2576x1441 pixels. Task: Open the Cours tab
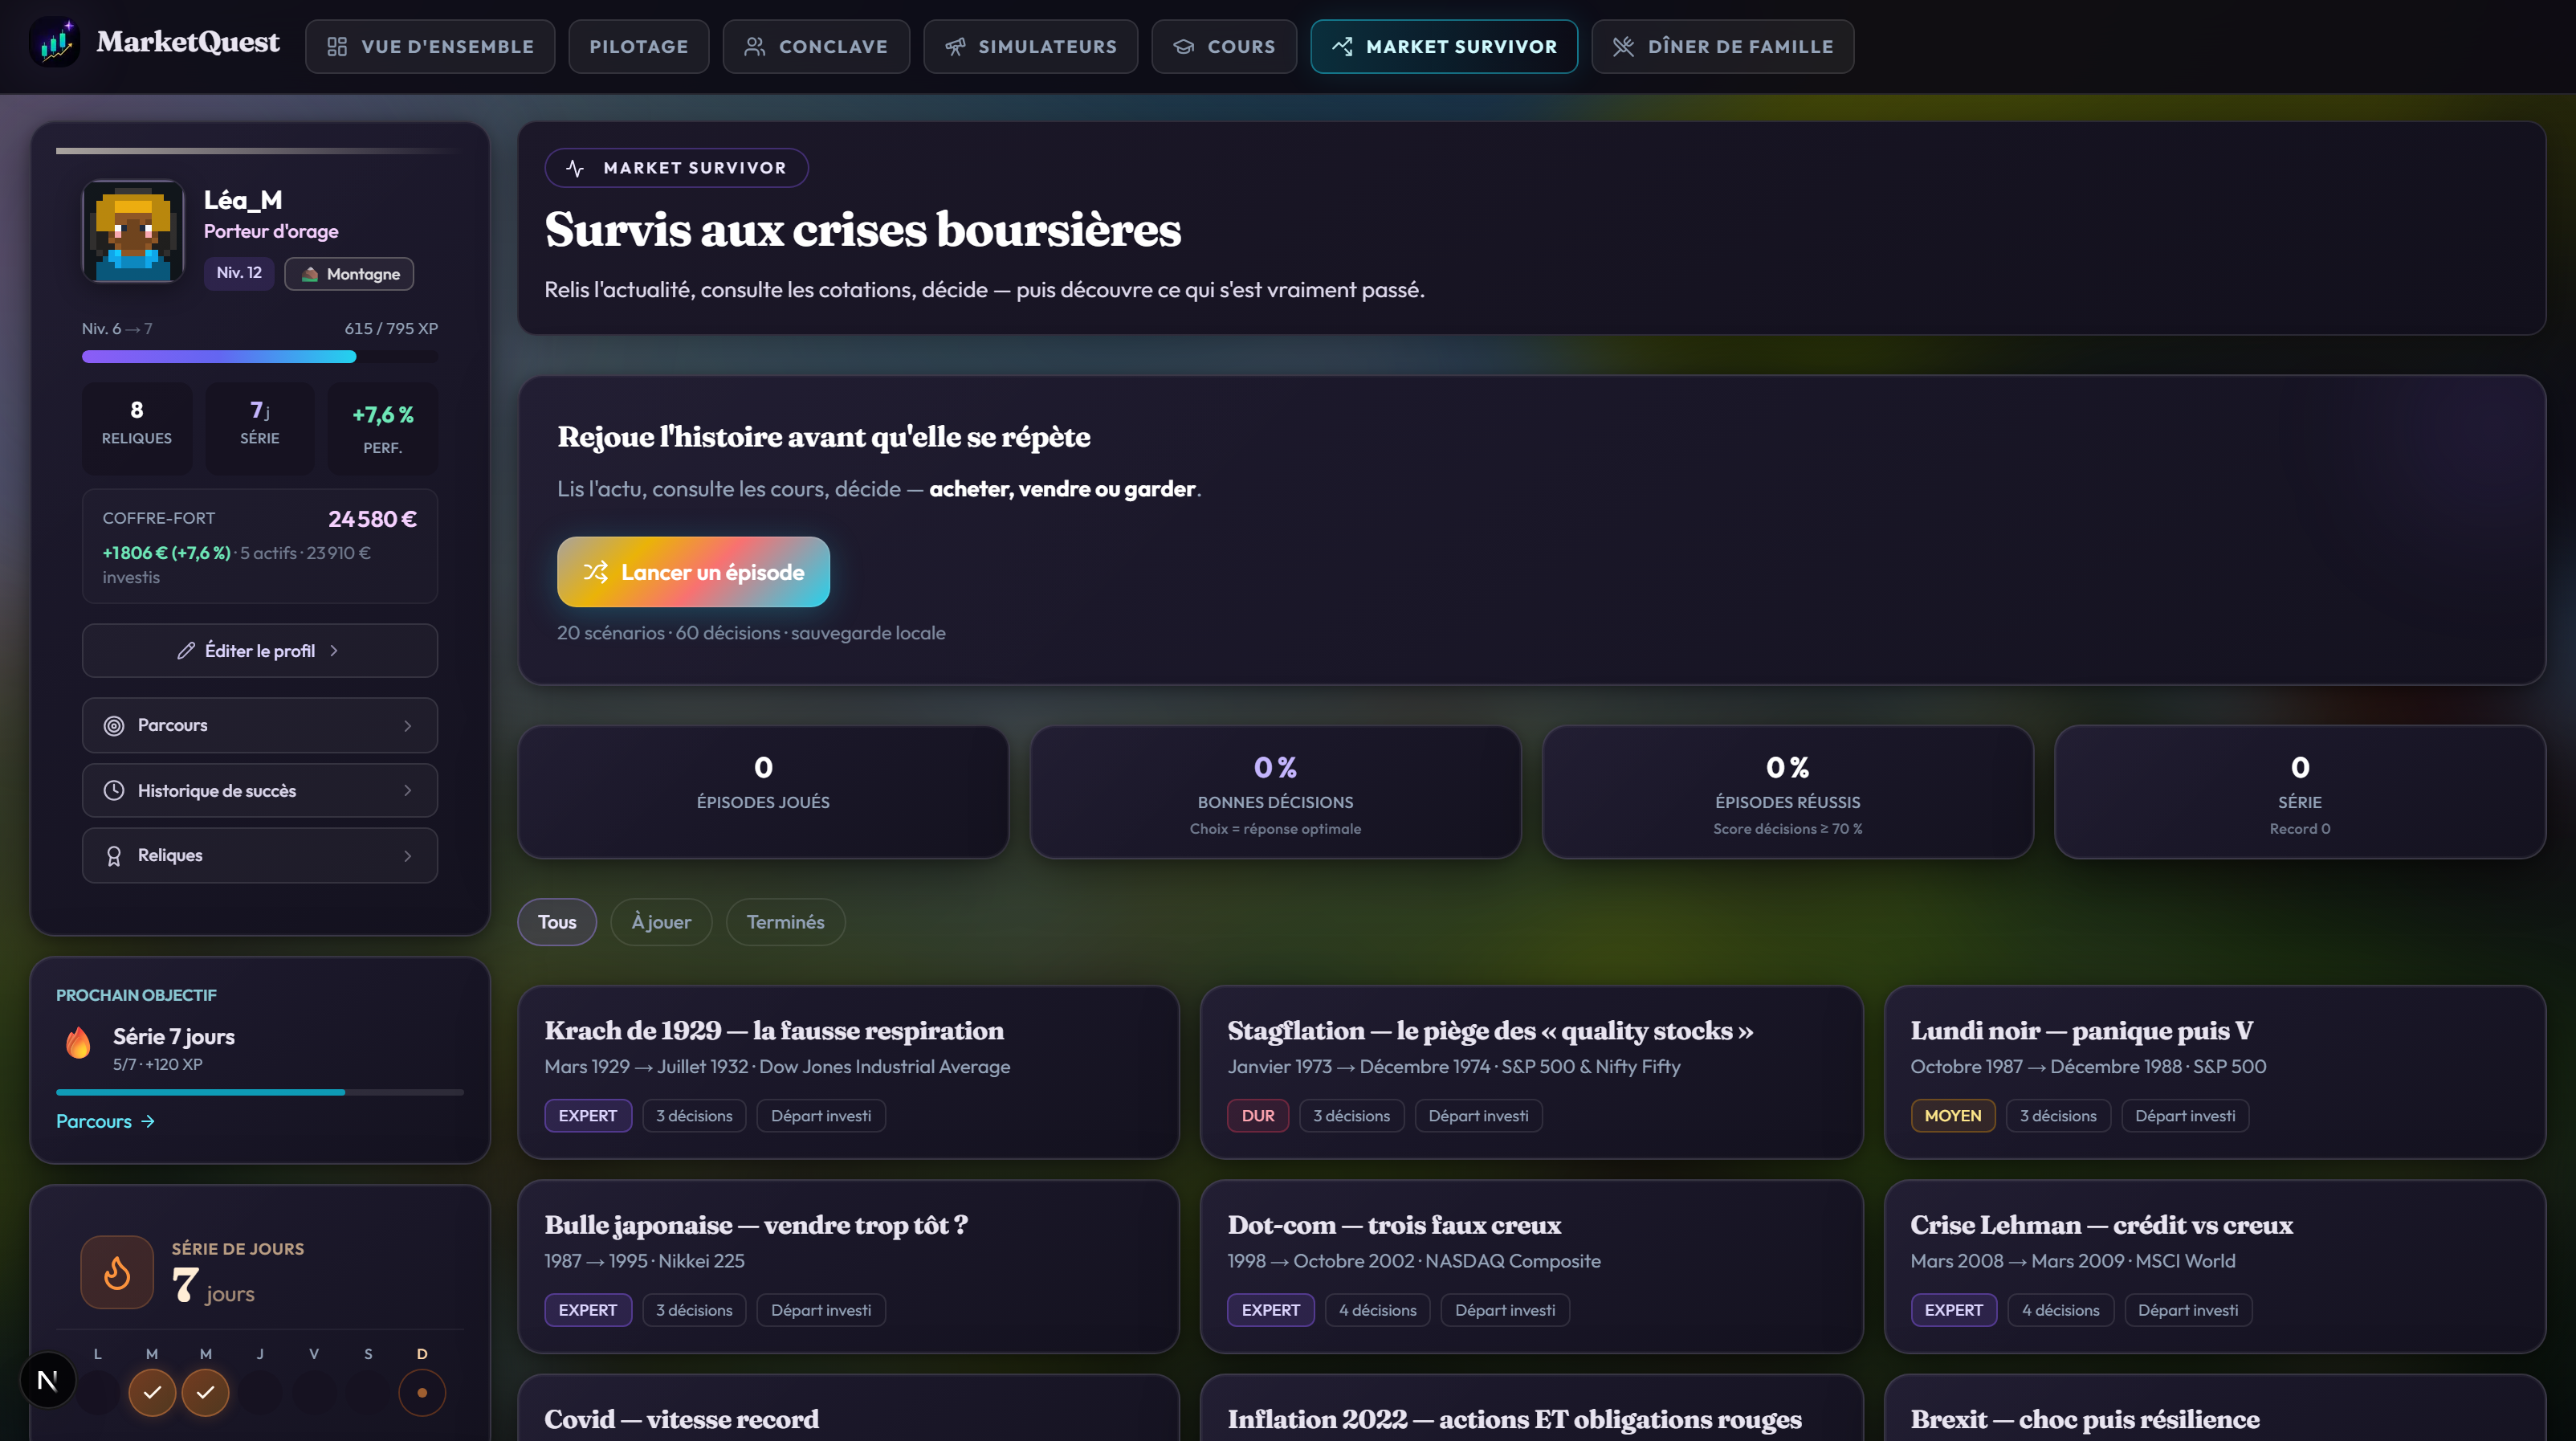(1224, 47)
